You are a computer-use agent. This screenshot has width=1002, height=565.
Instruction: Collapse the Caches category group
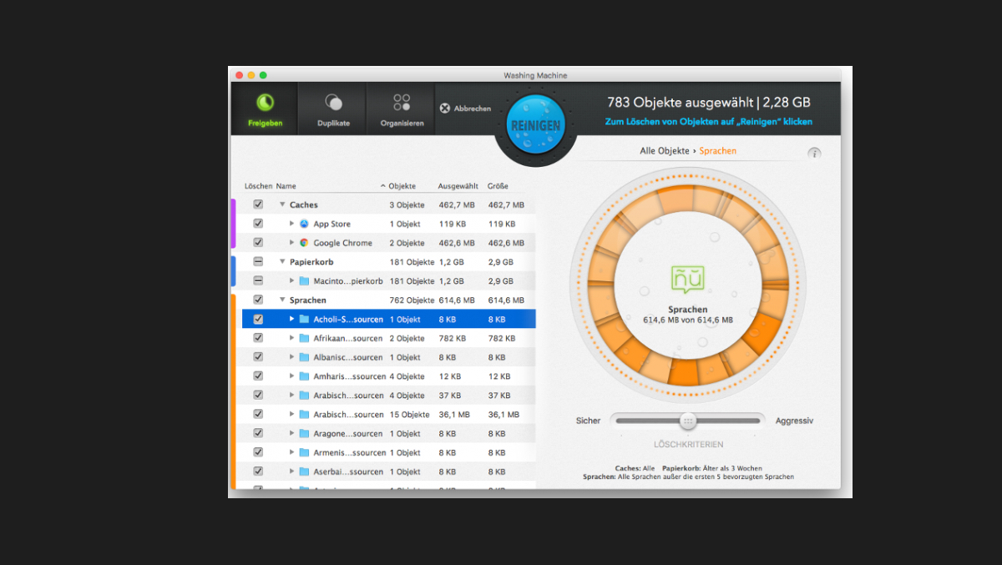[x=282, y=204]
